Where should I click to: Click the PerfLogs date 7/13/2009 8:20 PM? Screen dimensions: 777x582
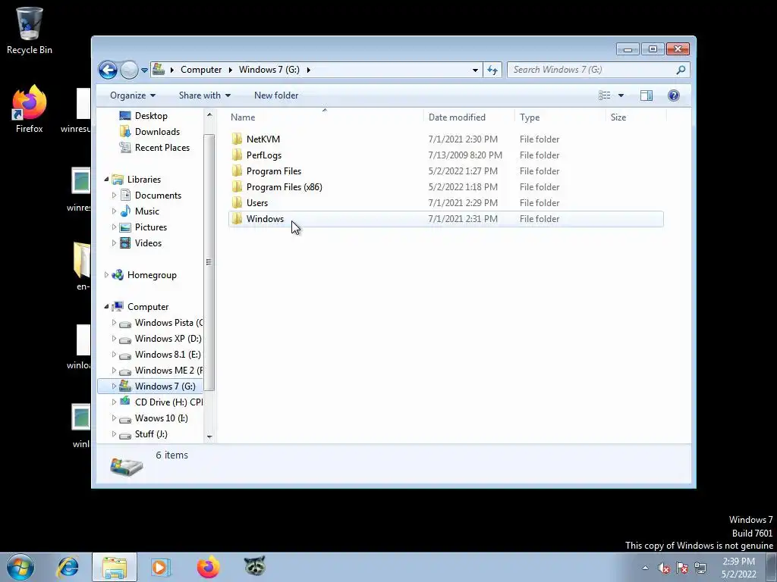click(465, 155)
